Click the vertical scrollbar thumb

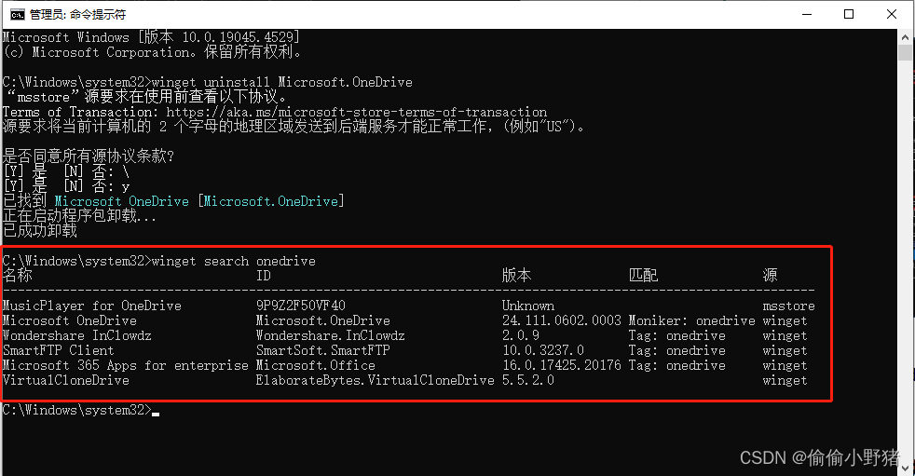click(x=905, y=52)
